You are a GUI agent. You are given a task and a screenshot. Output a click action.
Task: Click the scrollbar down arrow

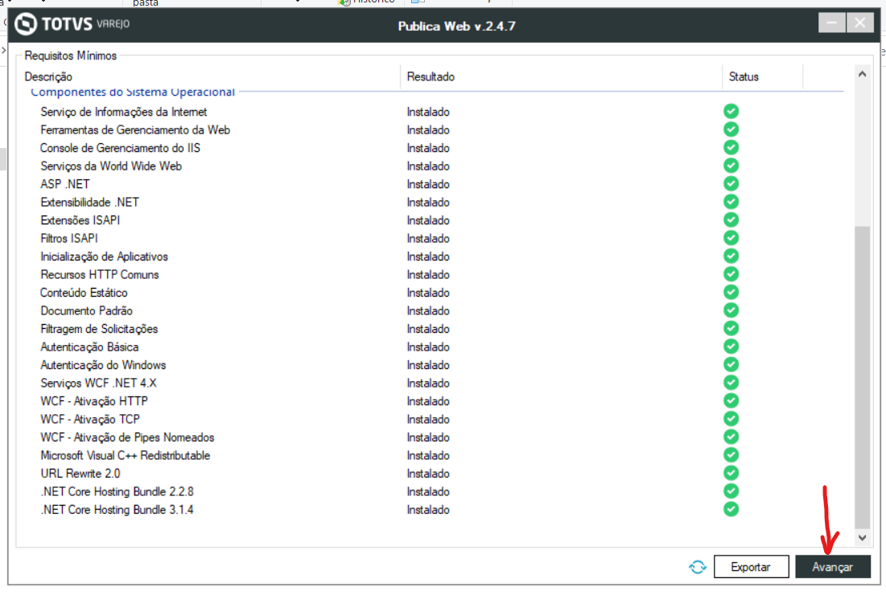pos(862,537)
